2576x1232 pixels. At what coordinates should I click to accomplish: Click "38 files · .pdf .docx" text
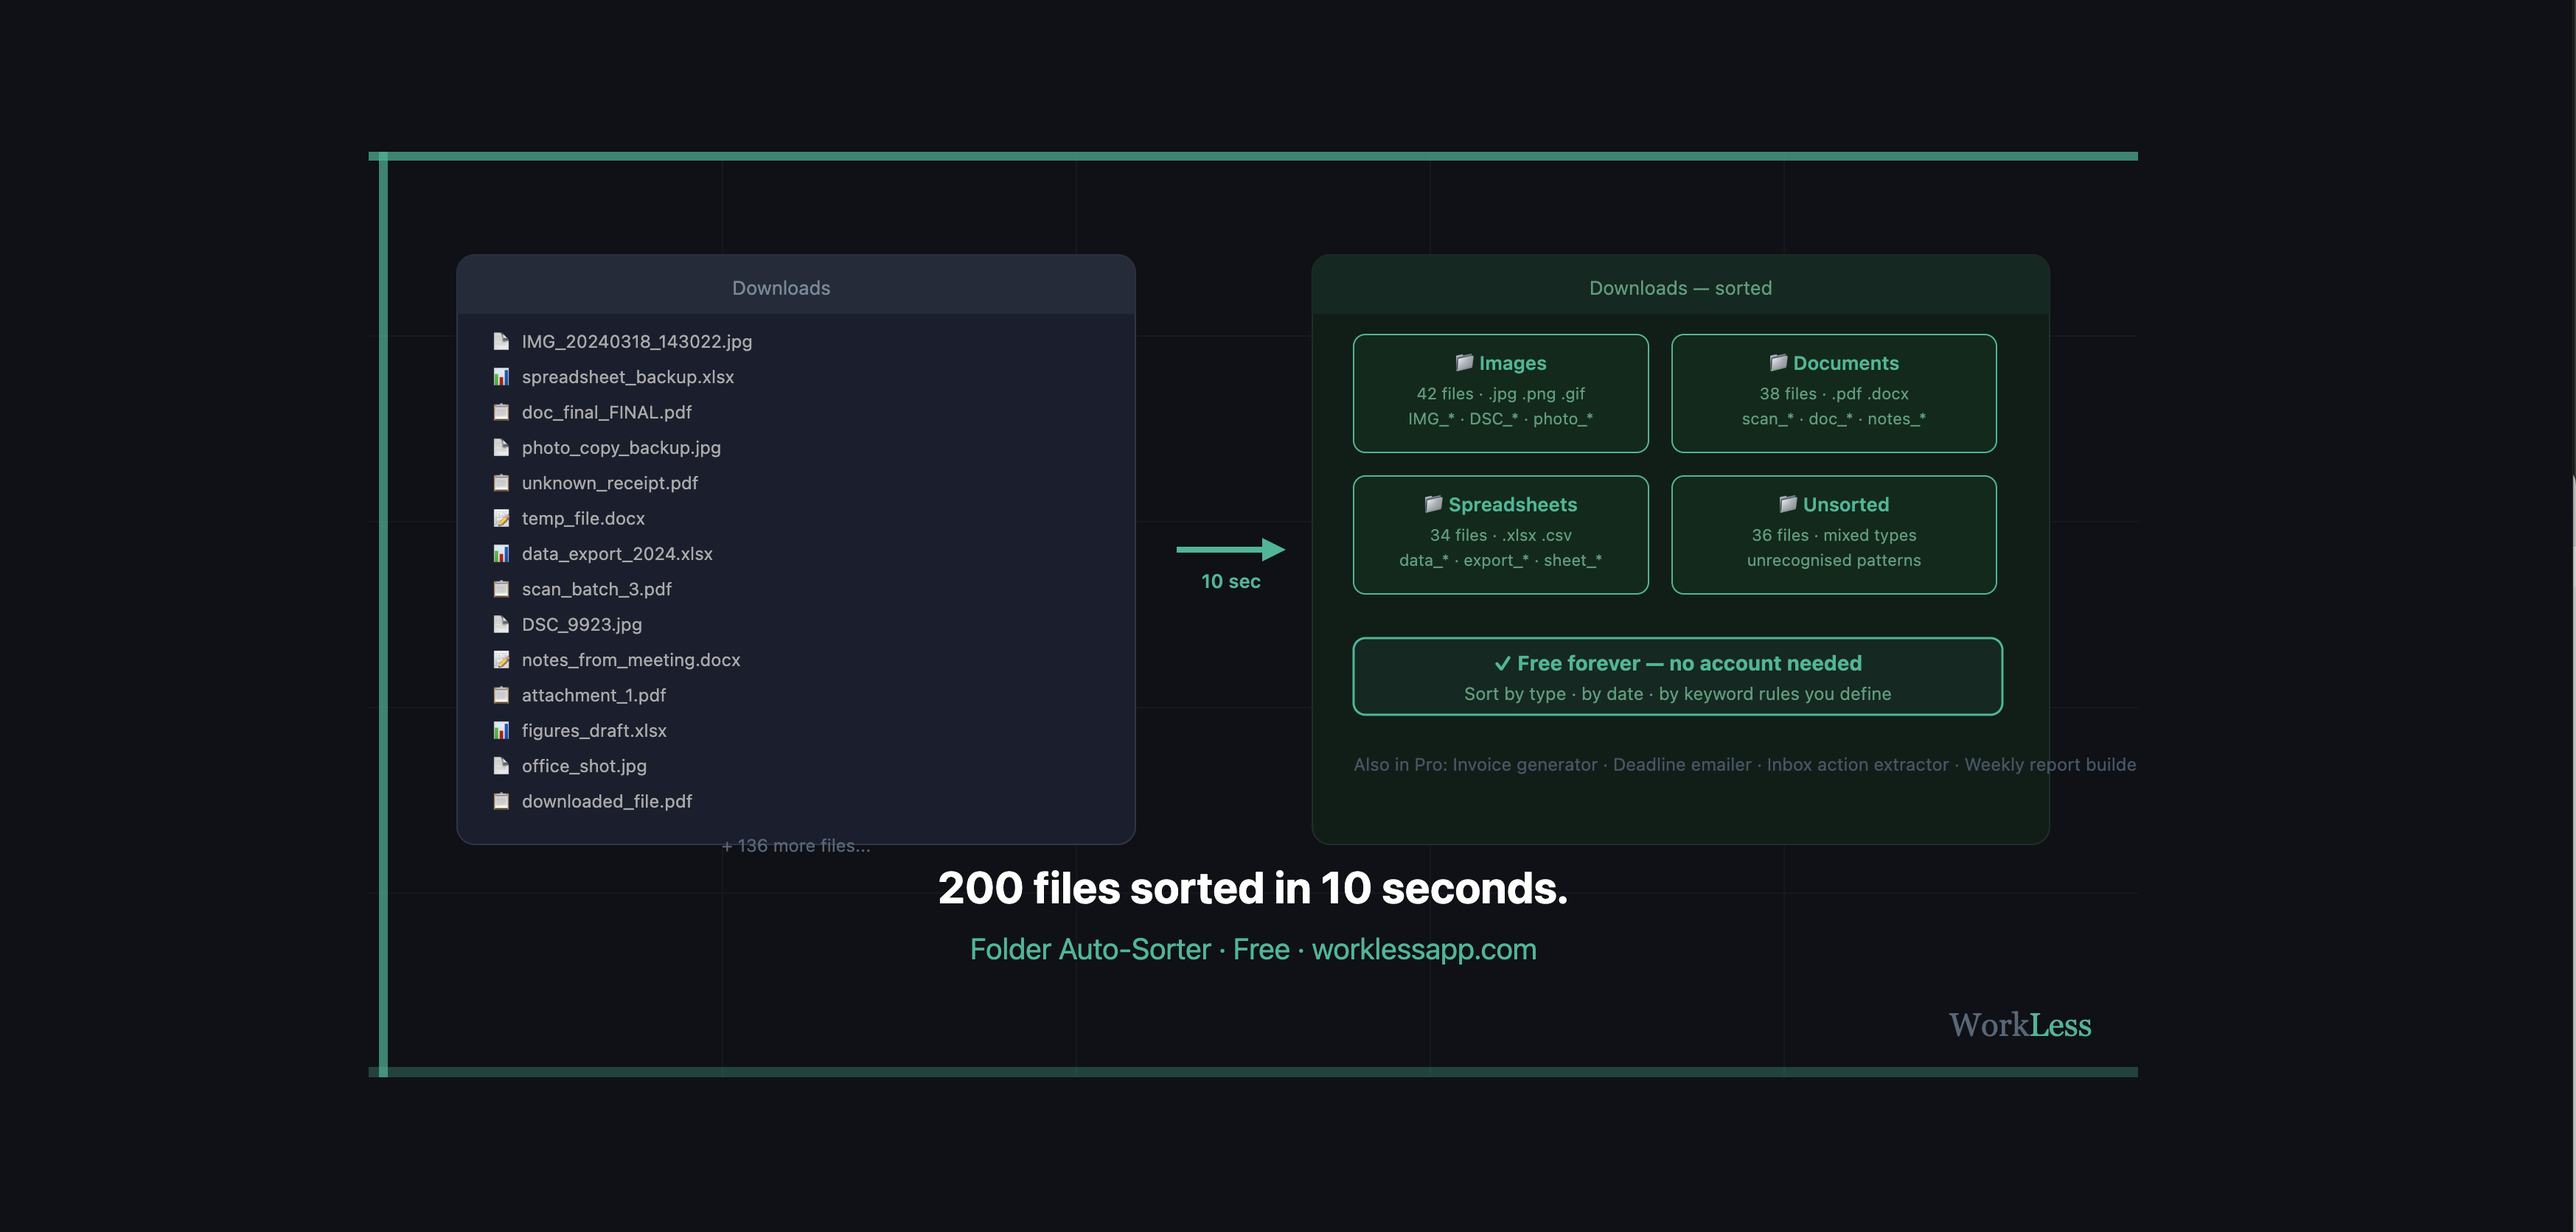[1834, 393]
